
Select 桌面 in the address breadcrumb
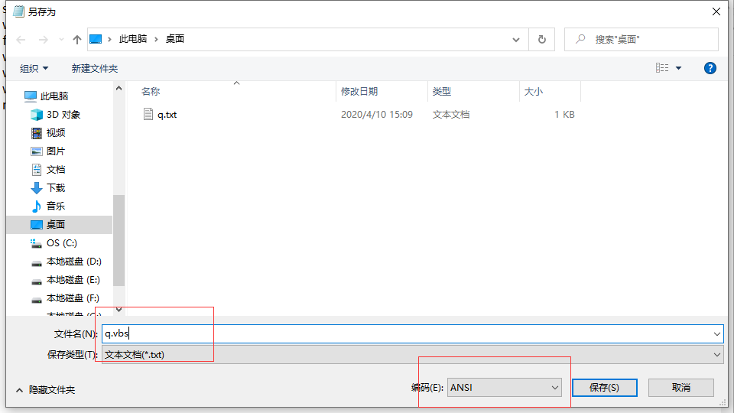[x=174, y=39]
